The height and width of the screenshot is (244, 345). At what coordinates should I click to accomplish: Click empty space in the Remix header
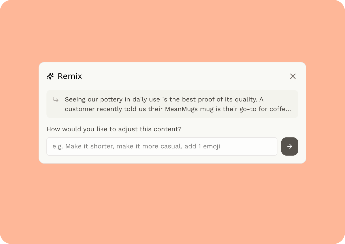(184, 76)
